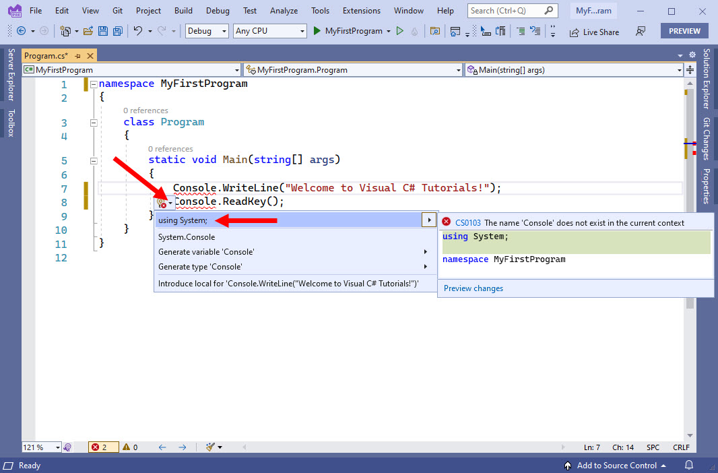Screen dimensions: 718x473
Task: Open the Any CPU platform dropdown
Action: tap(269, 31)
